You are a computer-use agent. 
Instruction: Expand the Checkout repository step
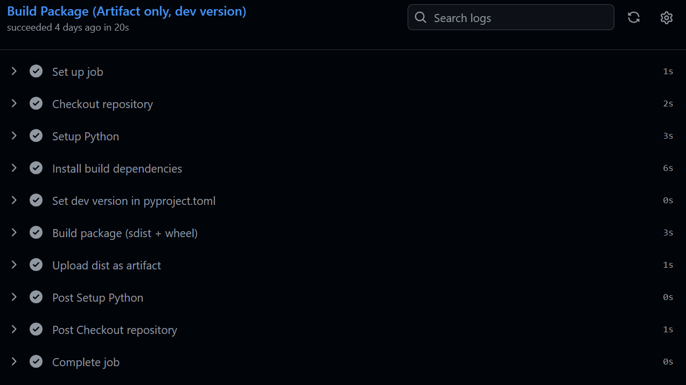(14, 103)
